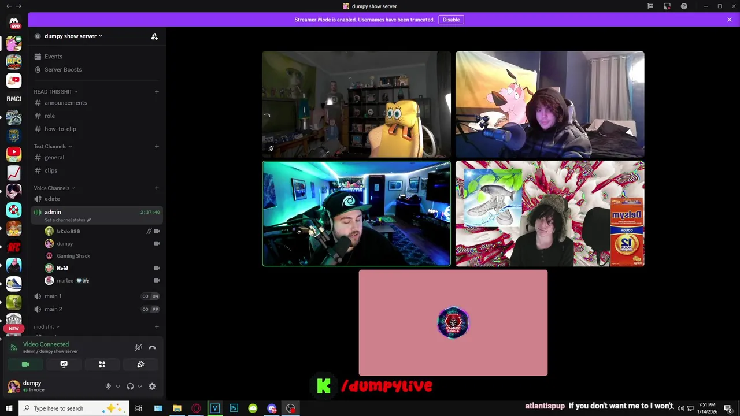Disconnect from the voice call

152,347
